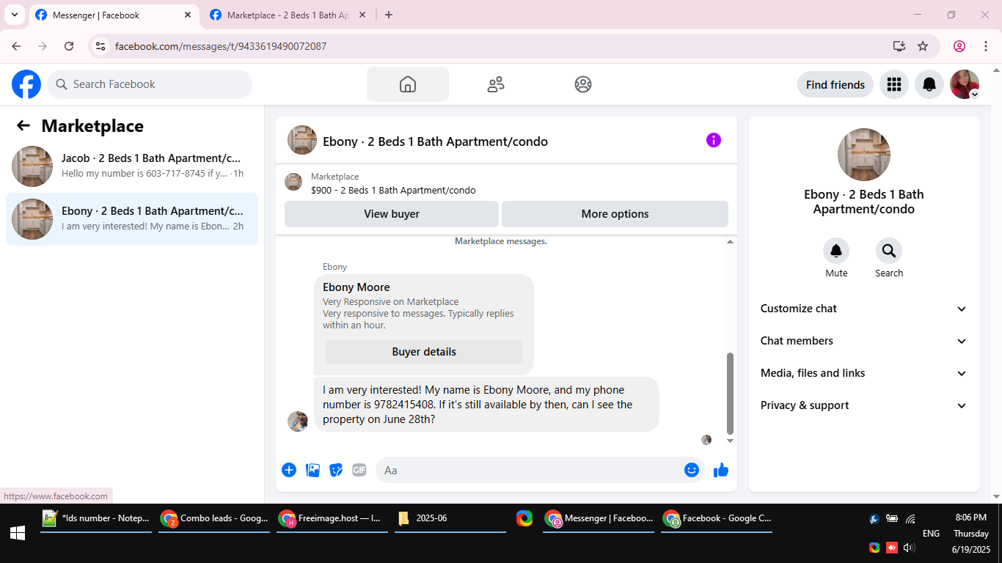Open ENG language indicator
1002x563 pixels.
(931, 534)
